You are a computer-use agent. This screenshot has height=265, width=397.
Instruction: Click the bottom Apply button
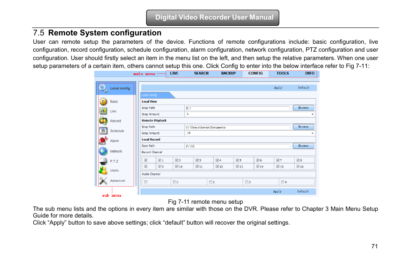coord(277,192)
